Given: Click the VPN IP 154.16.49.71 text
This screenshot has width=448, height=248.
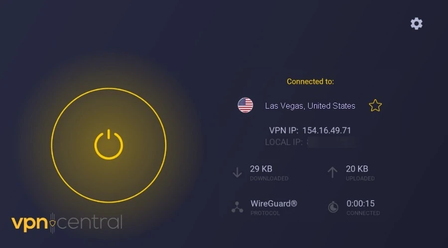Looking at the screenshot, I should [310, 130].
